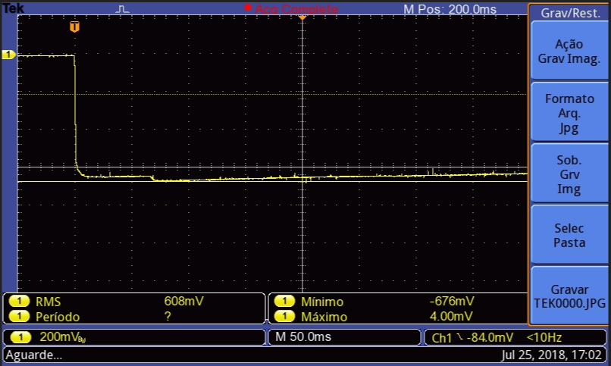Click the falling edge trigger slope icon
Image resolution: width=611 pixels, height=366 pixels.
click(460, 336)
